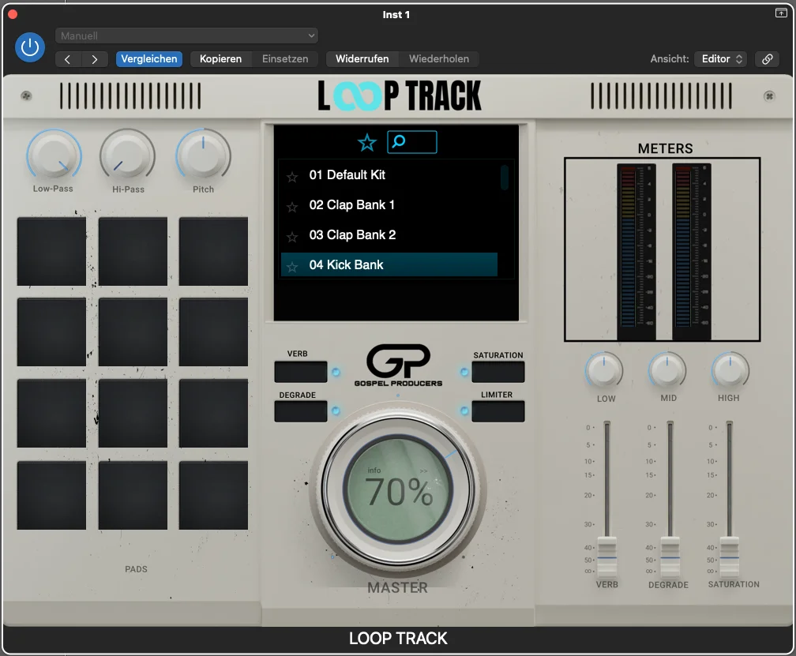Click the Low-Pass filter knob
Viewport: 796px width, 656px height.
coord(54,156)
